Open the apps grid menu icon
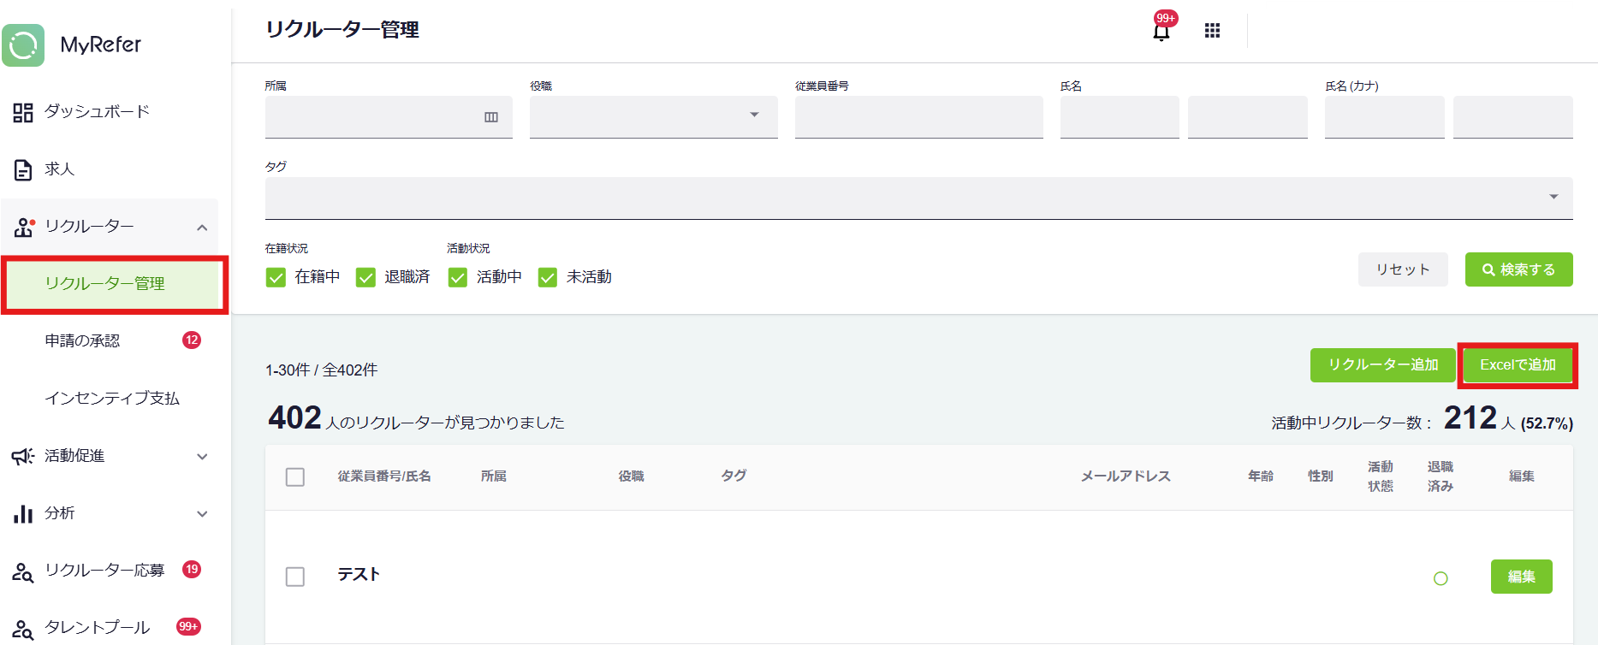Image resolution: width=1598 pixels, height=645 pixels. 1212,31
